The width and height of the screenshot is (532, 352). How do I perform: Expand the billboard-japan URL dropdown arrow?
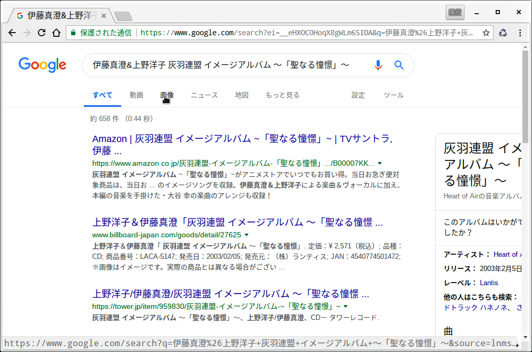(247, 235)
